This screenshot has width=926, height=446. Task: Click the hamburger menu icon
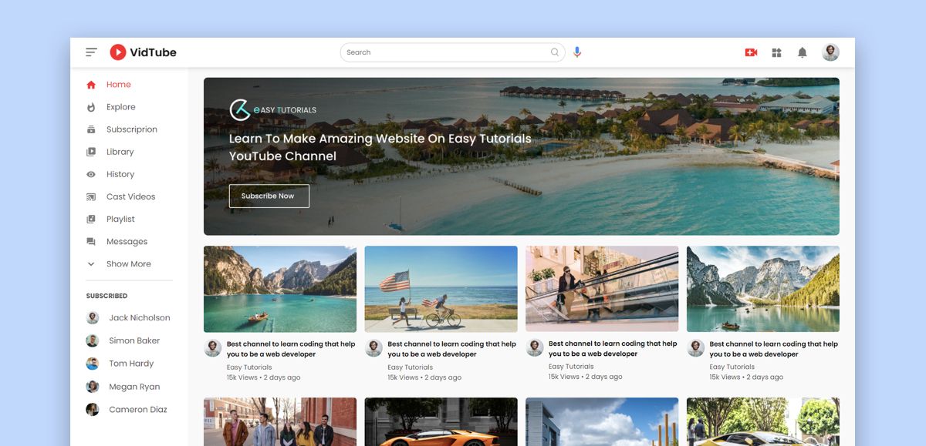pyautogui.click(x=91, y=52)
